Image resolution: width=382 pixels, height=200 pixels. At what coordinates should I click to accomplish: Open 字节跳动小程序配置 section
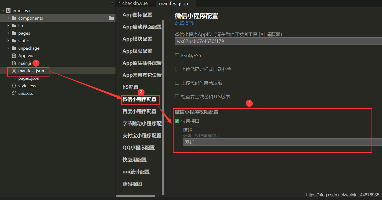[142, 123]
